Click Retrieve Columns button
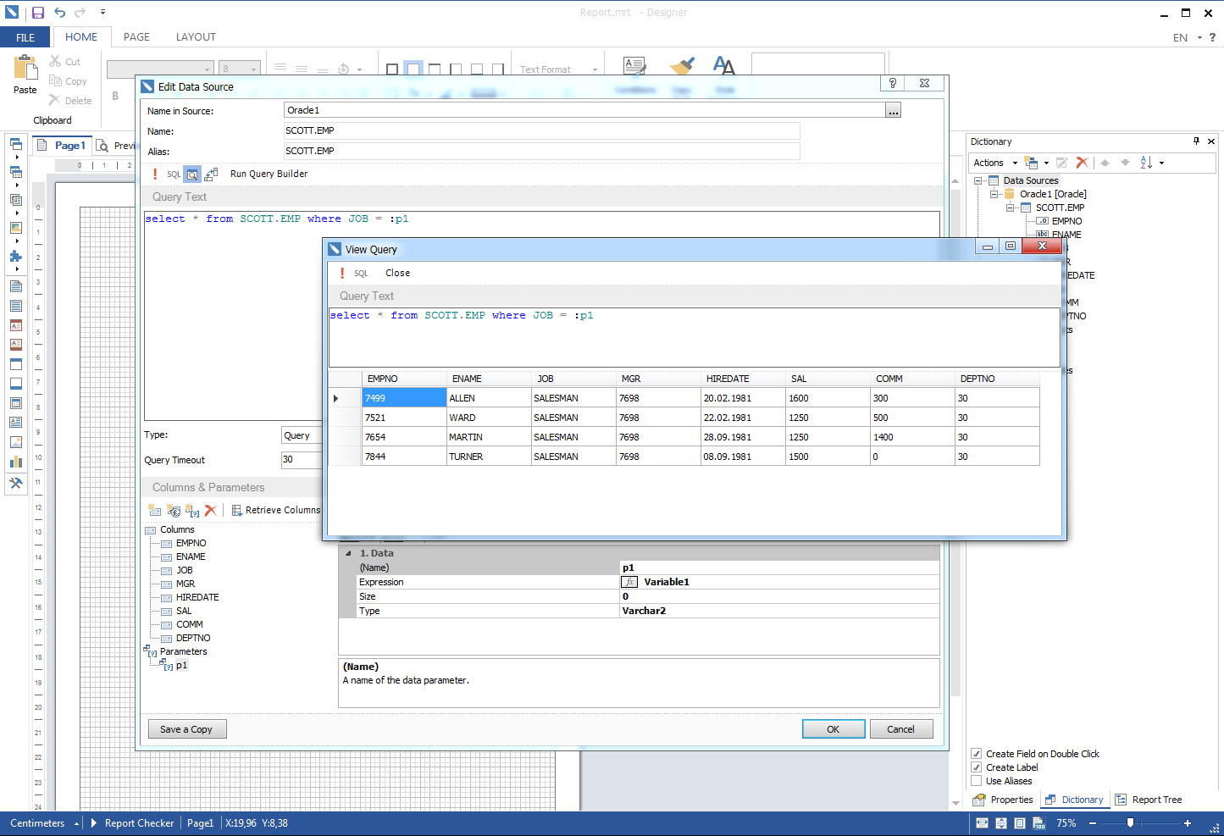Image resolution: width=1224 pixels, height=836 pixels. click(276, 511)
